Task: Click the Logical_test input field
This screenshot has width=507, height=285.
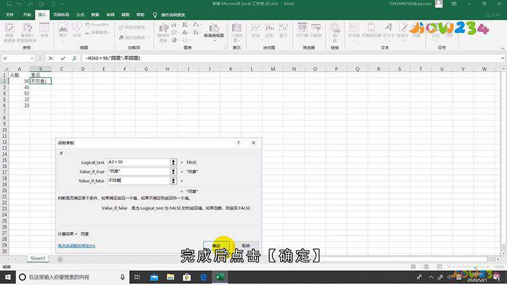Action: pos(138,162)
